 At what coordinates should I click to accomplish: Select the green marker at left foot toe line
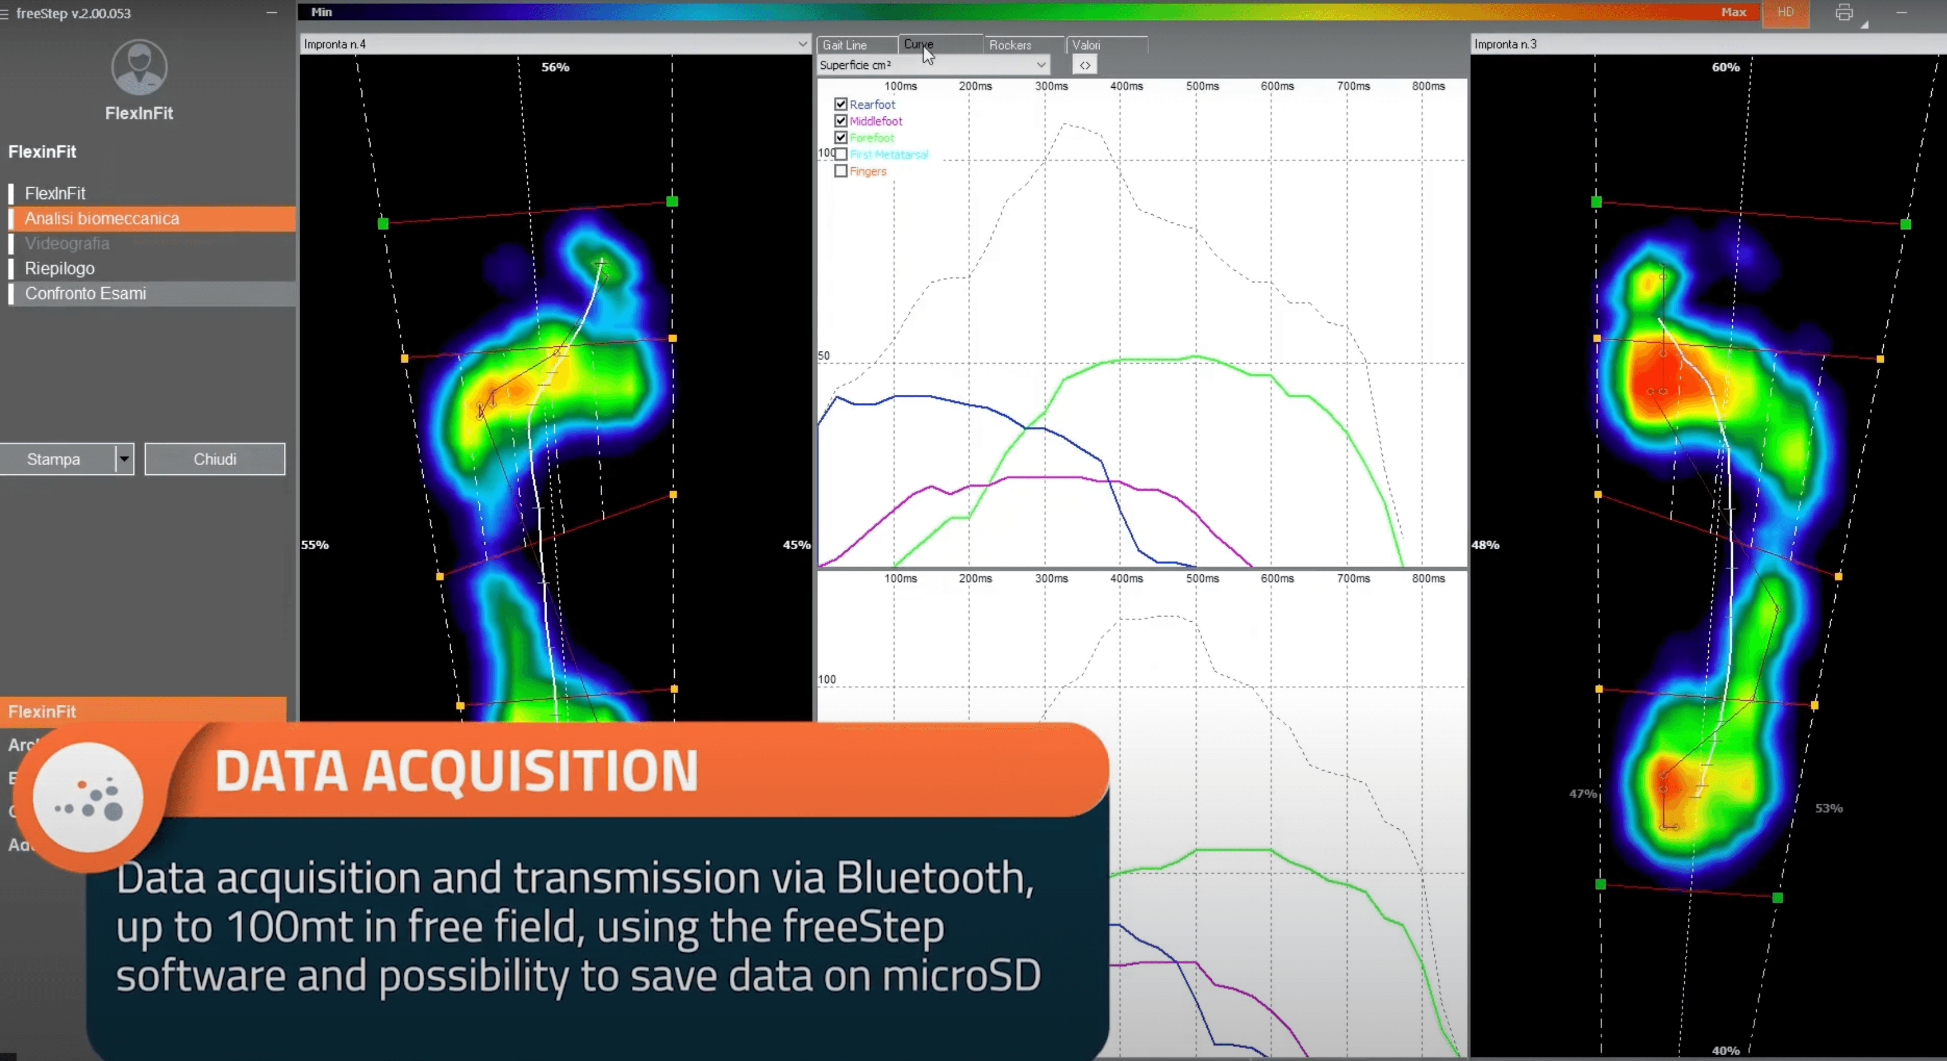pos(383,223)
